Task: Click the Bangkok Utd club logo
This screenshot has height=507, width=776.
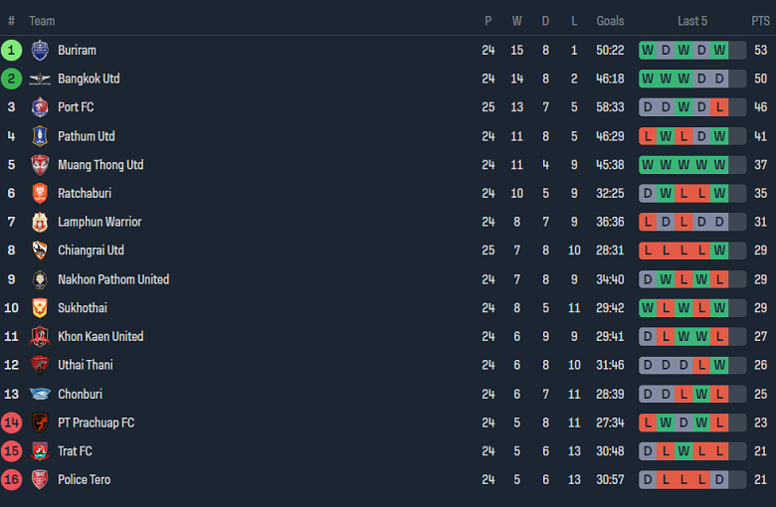Action: [x=40, y=79]
